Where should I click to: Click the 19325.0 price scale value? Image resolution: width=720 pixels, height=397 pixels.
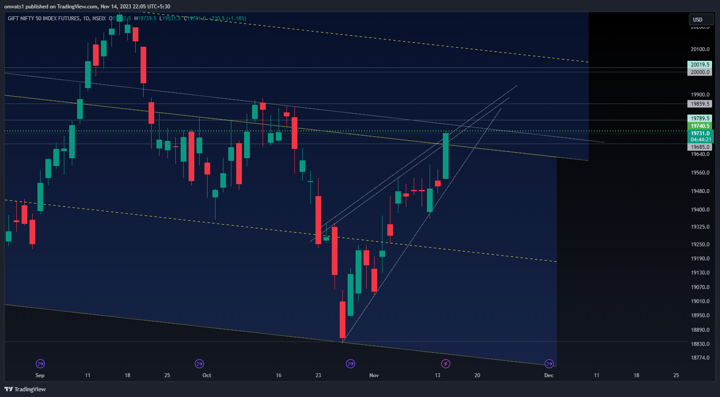point(700,227)
